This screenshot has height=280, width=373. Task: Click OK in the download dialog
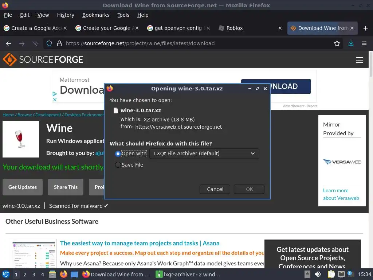tap(249, 189)
